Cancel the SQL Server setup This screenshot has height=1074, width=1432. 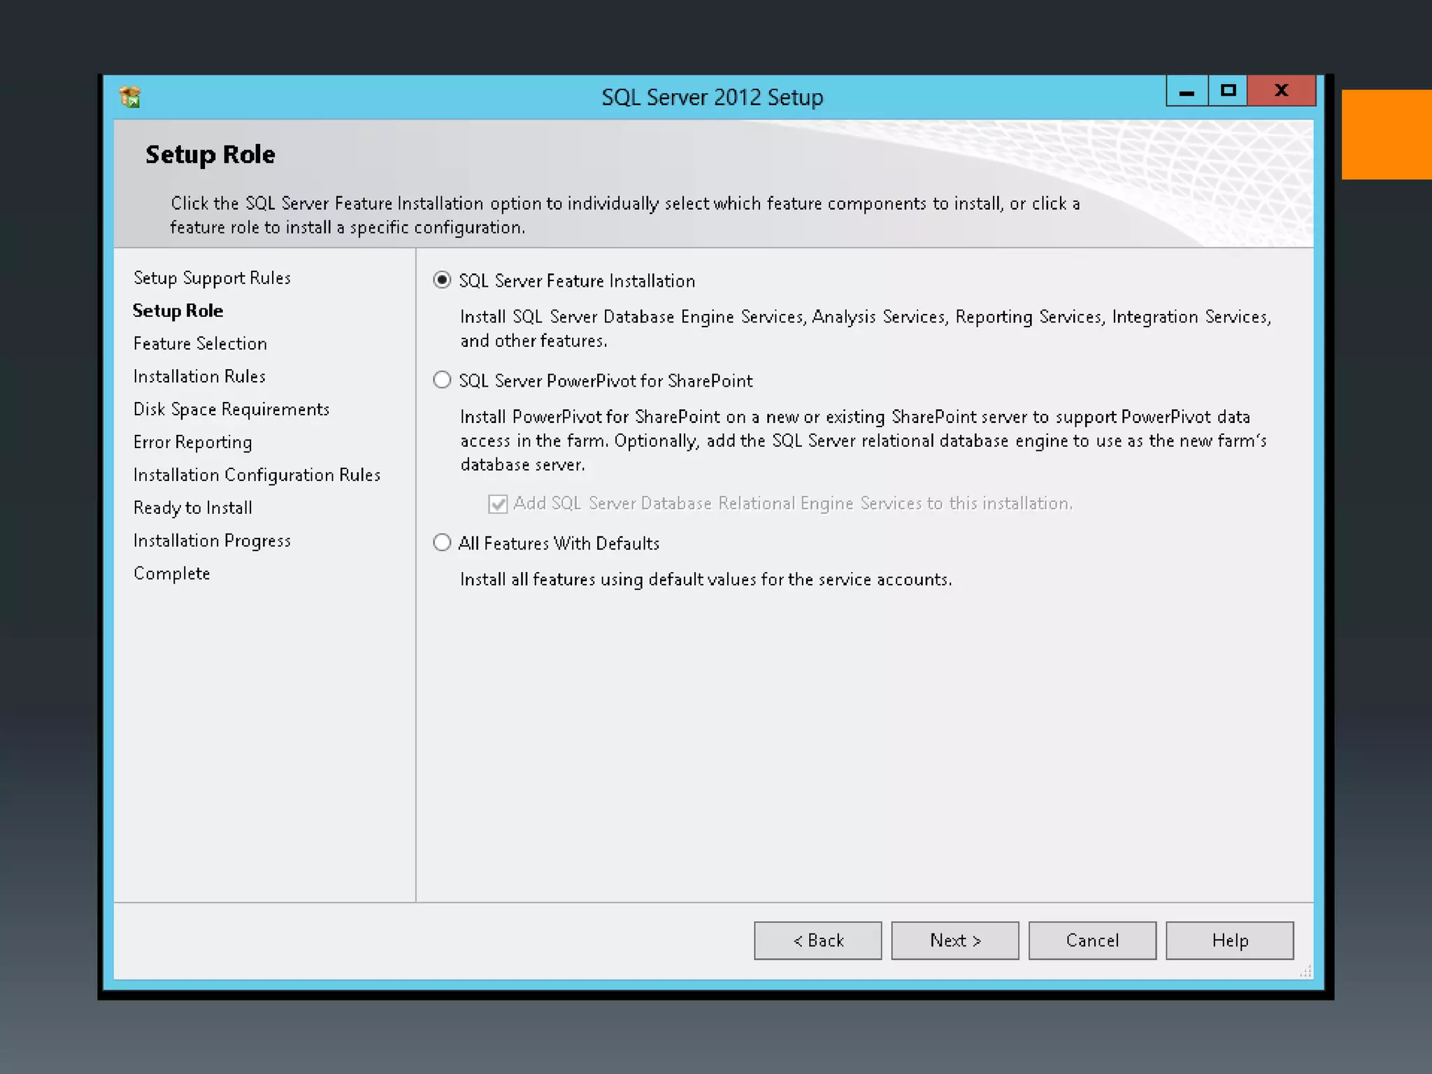coord(1092,940)
